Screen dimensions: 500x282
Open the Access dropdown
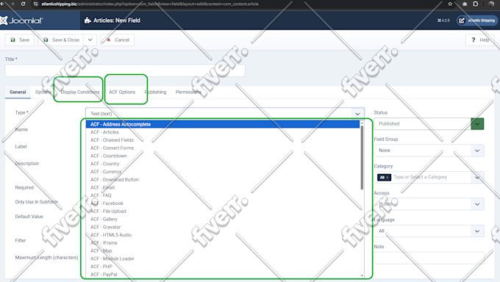point(429,204)
